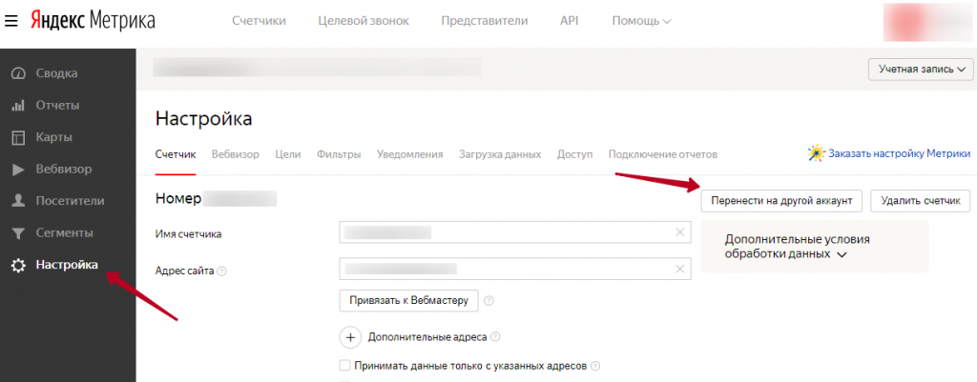Select Посетители in the sidebar
Screen dimensions: 977x382
point(71,201)
